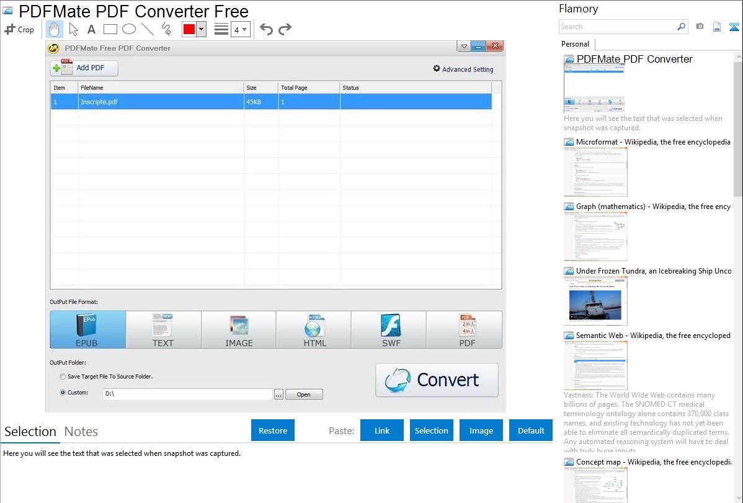This screenshot has width=743, height=503.
Task: Click the Total Page column header
Action: coord(309,87)
